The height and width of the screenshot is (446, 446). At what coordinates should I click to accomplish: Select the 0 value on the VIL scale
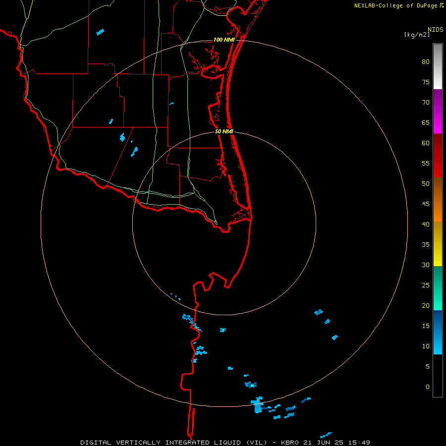click(428, 387)
